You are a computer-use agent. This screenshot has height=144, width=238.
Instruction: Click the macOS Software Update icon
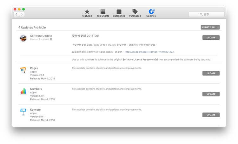pos(23,38)
